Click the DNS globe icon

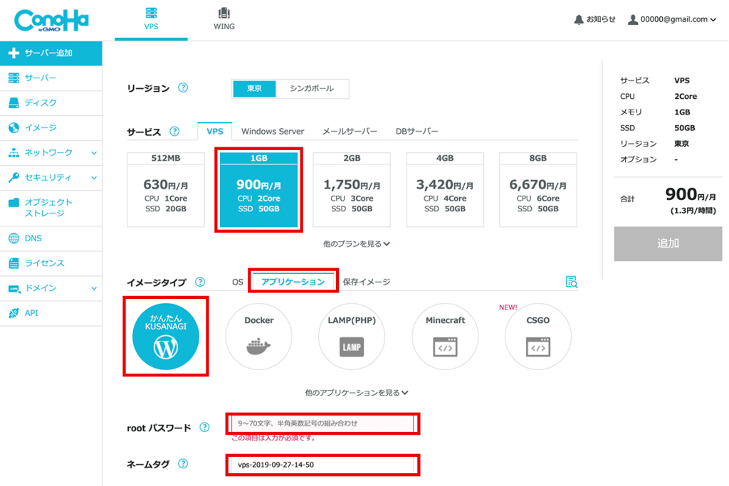tap(14, 238)
